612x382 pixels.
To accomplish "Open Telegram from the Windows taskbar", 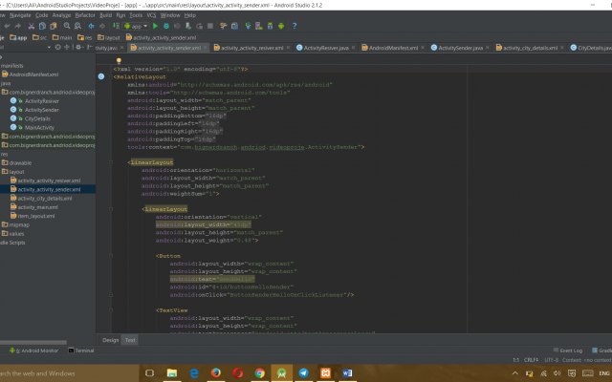I will tap(304, 373).
